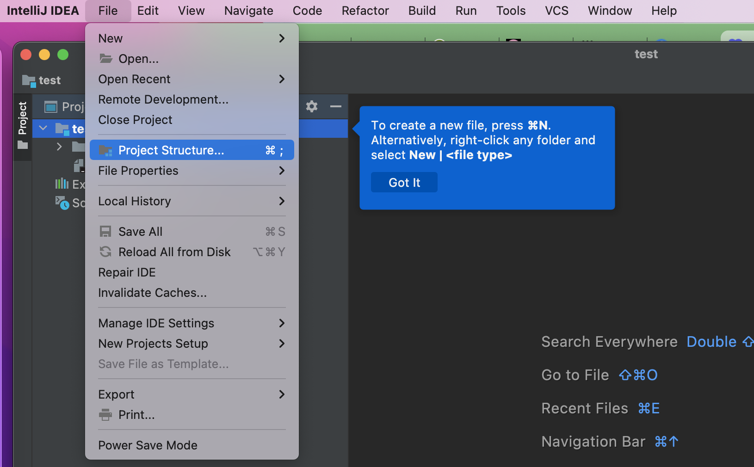The image size is (754, 467).
Task: Select Invalidate Caches...
Action: [192, 293]
